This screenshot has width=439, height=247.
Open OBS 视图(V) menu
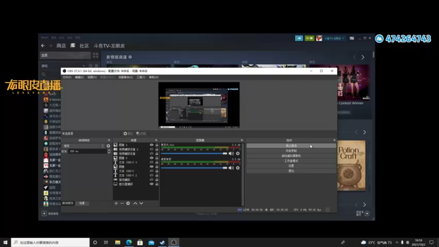(92, 77)
